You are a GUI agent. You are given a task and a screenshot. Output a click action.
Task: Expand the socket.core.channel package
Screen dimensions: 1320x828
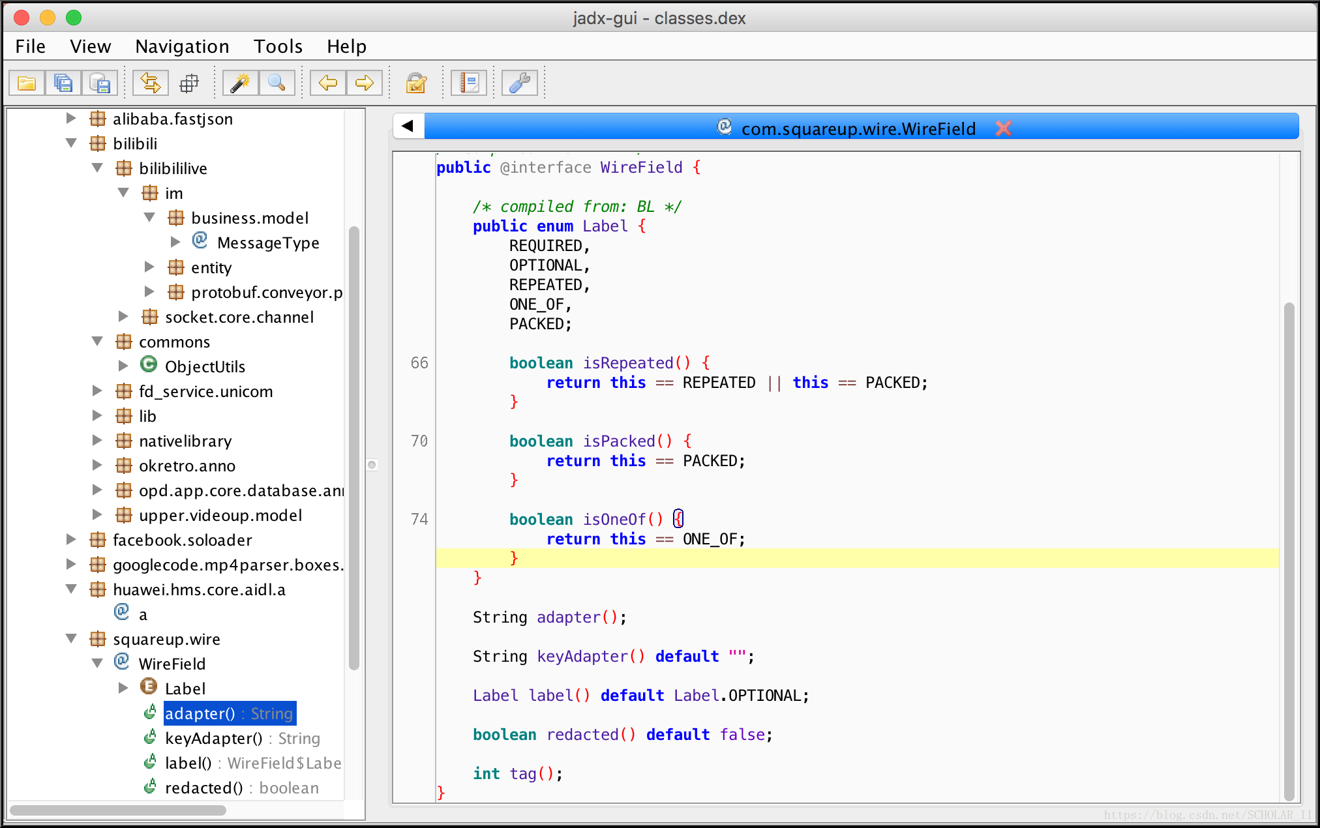[123, 317]
